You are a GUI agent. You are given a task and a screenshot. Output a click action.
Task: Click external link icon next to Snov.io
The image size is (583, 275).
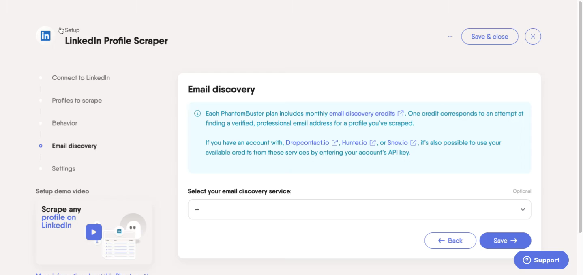click(414, 143)
